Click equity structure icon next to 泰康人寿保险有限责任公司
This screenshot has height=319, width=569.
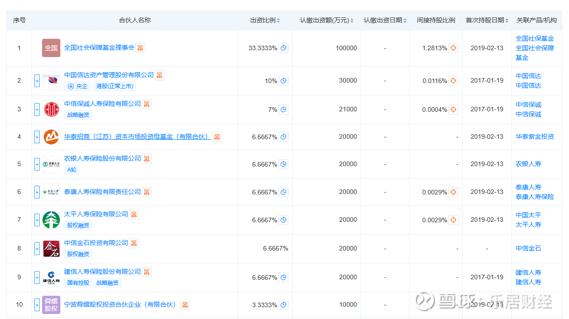tap(147, 192)
